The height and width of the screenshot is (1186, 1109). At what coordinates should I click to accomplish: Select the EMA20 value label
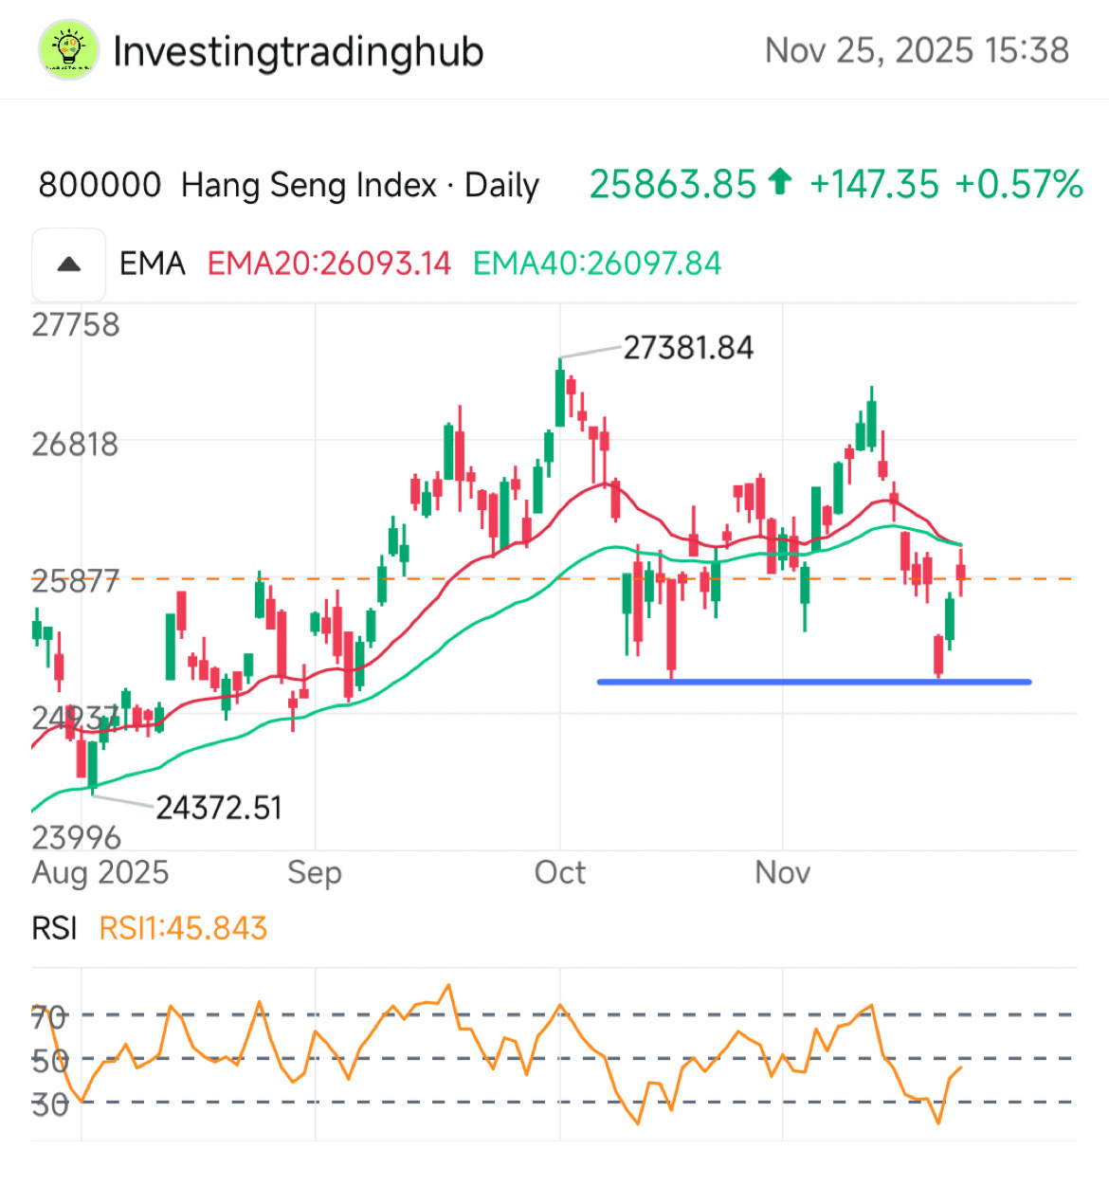pyautogui.click(x=329, y=264)
